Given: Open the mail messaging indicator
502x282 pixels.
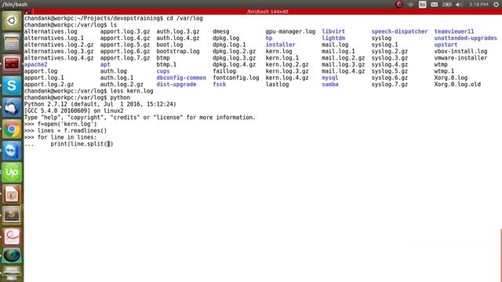Looking at the screenshot, I should tap(435, 5).
